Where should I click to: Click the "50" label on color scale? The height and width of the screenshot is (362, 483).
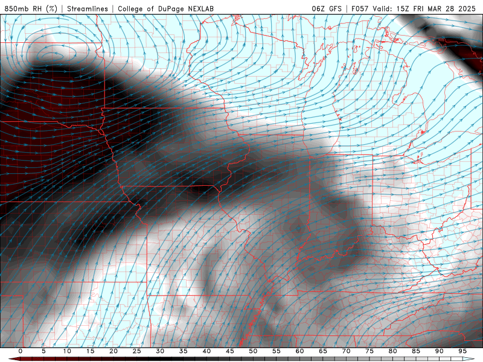pos(253,351)
